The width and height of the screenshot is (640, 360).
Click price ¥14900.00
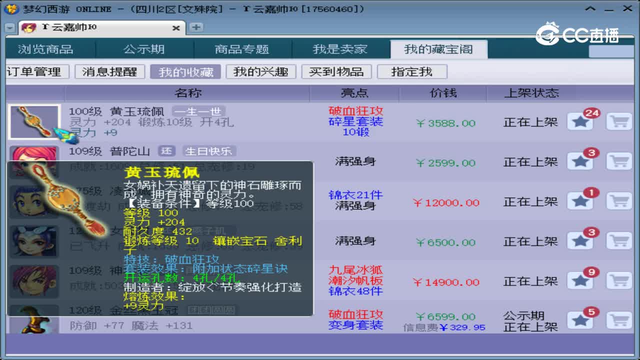(446, 282)
